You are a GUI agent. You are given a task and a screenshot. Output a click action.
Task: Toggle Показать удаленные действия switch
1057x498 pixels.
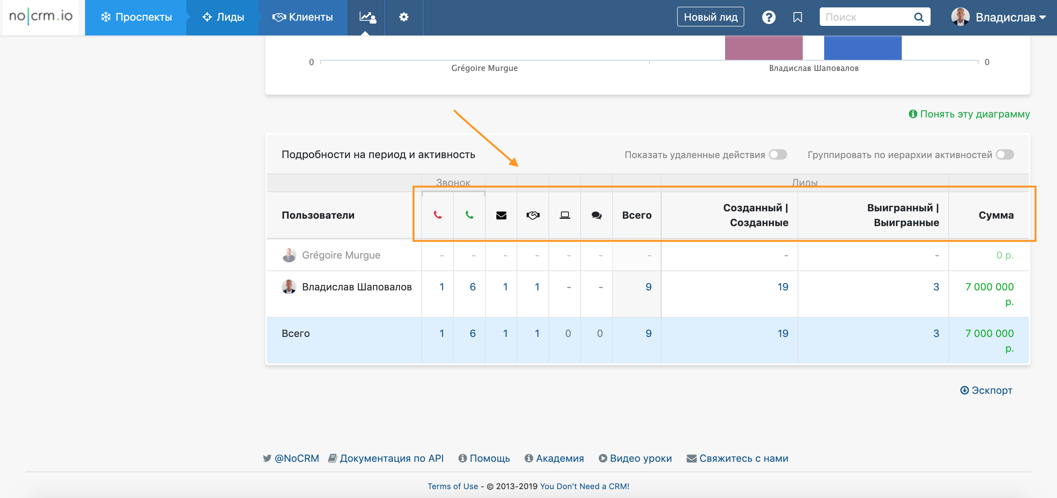pyautogui.click(x=778, y=155)
